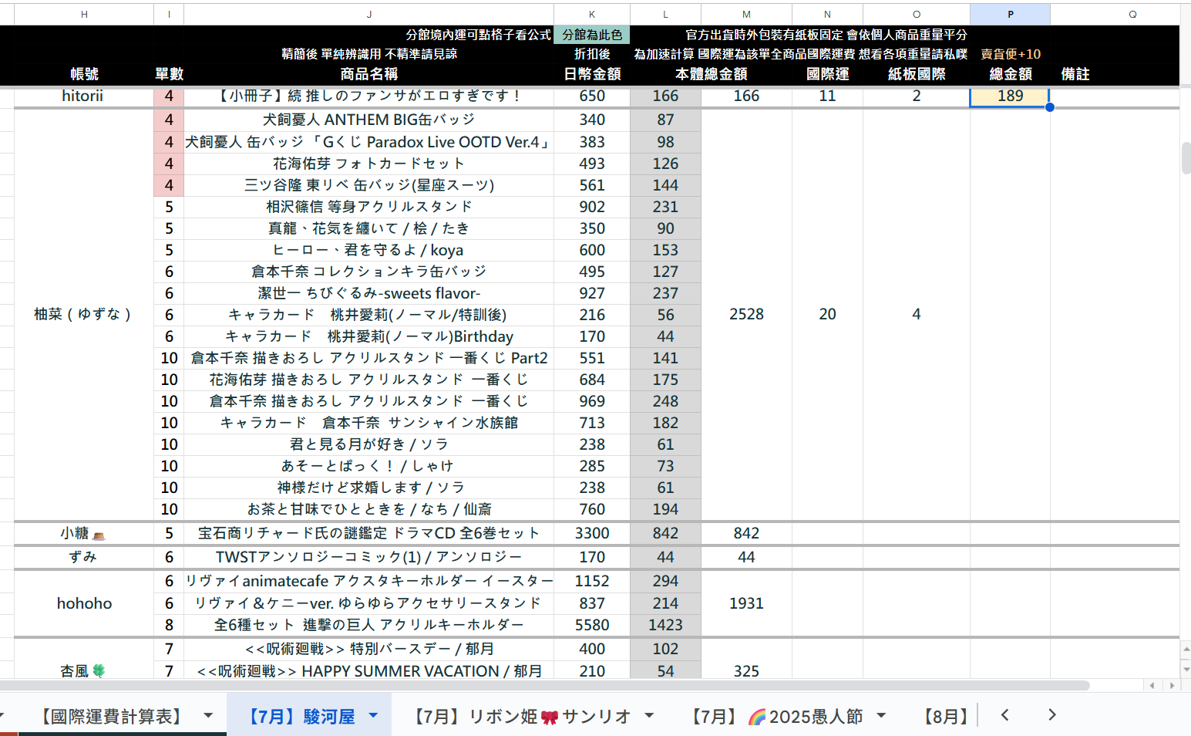Select column O header

[x=917, y=14]
